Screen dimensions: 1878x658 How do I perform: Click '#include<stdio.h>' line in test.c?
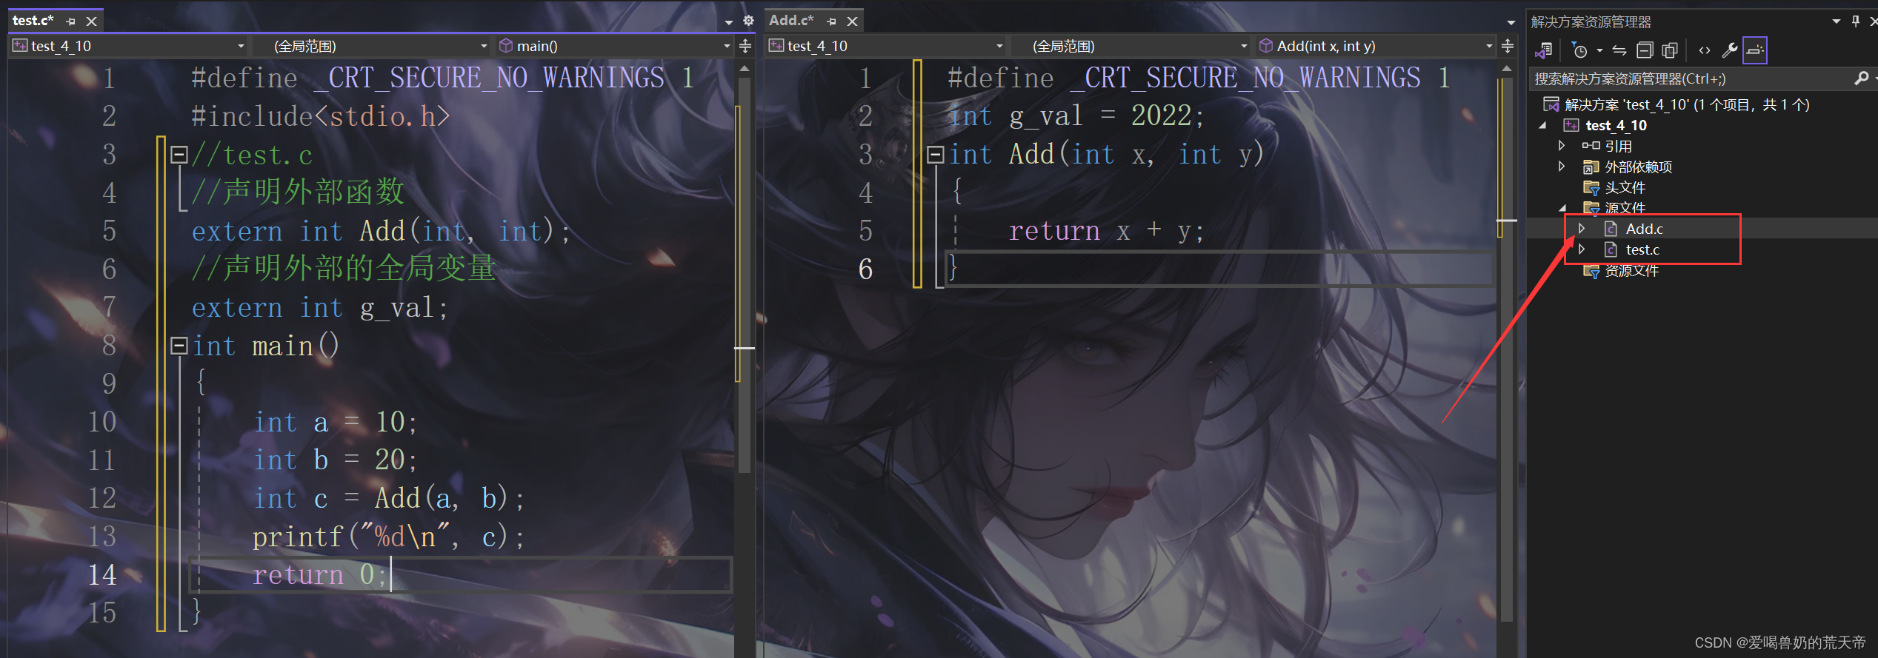click(320, 116)
